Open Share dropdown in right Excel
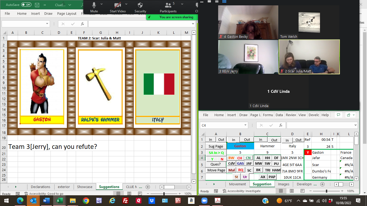367x206 pixels. pyautogui.click(x=351, y=115)
